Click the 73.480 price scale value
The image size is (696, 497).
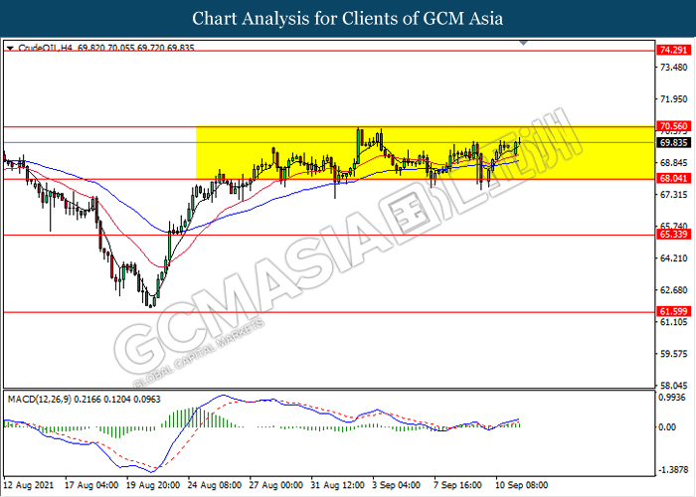point(674,68)
